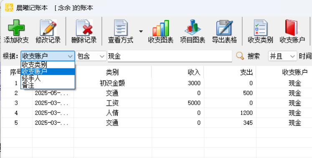Open the 收支账户 red book icon
Viewport: 312px width, 158px height.
(x=292, y=28)
